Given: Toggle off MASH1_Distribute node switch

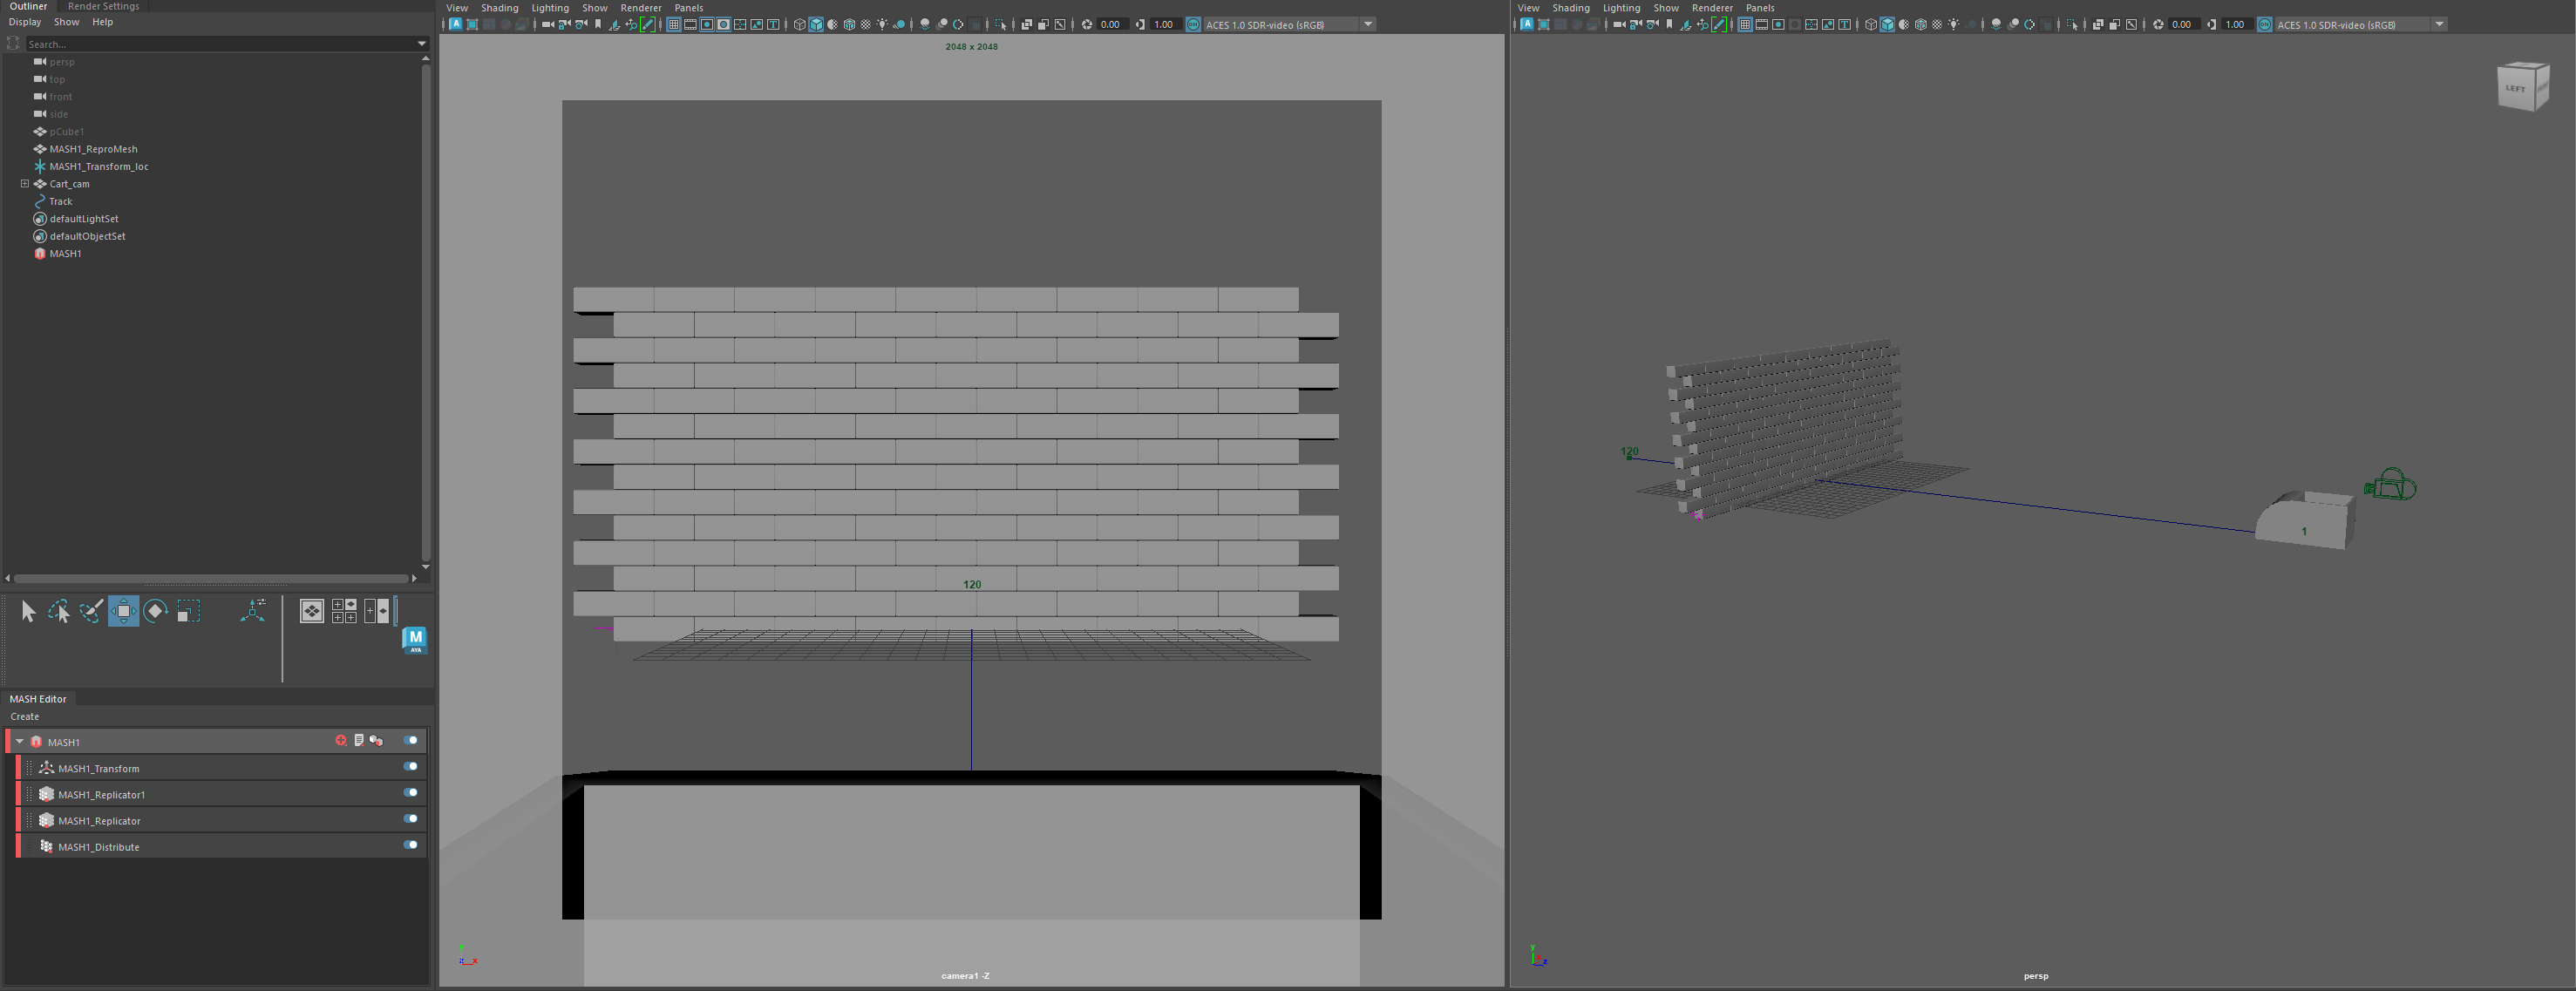Looking at the screenshot, I should pos(410,845).
